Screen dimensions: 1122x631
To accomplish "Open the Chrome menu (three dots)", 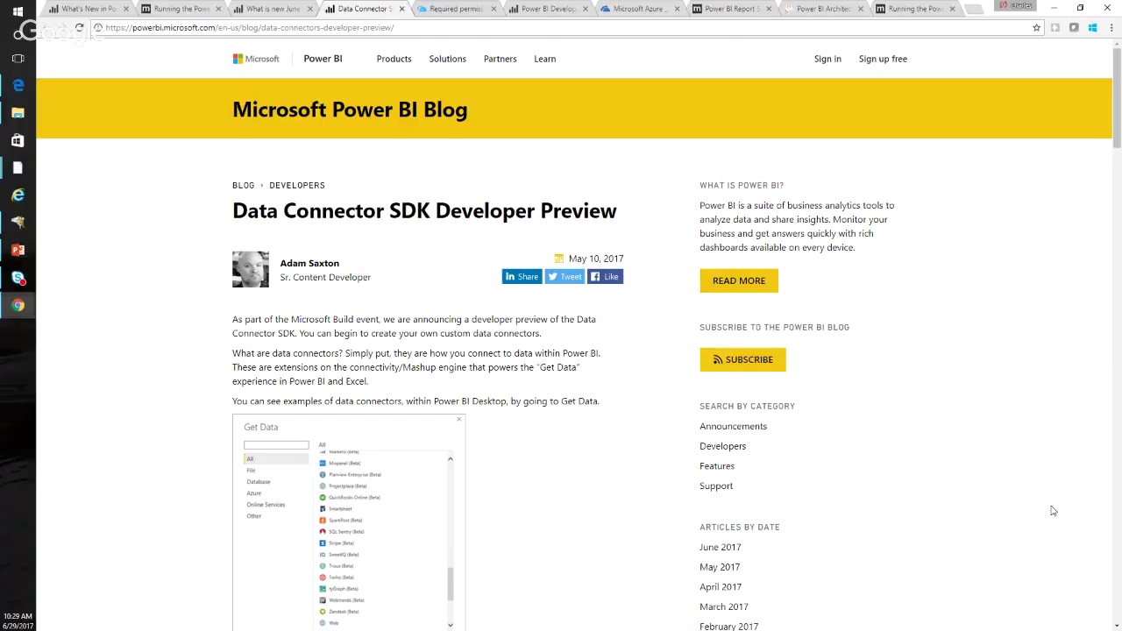I will (x=1111, y=28).
